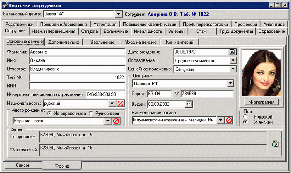
Task: Open the Выезды tab
Action: coord(176,31)
